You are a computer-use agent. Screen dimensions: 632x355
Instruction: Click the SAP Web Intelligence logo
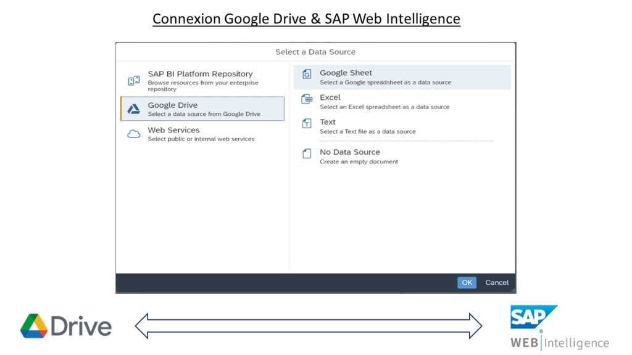coord(560,327)
